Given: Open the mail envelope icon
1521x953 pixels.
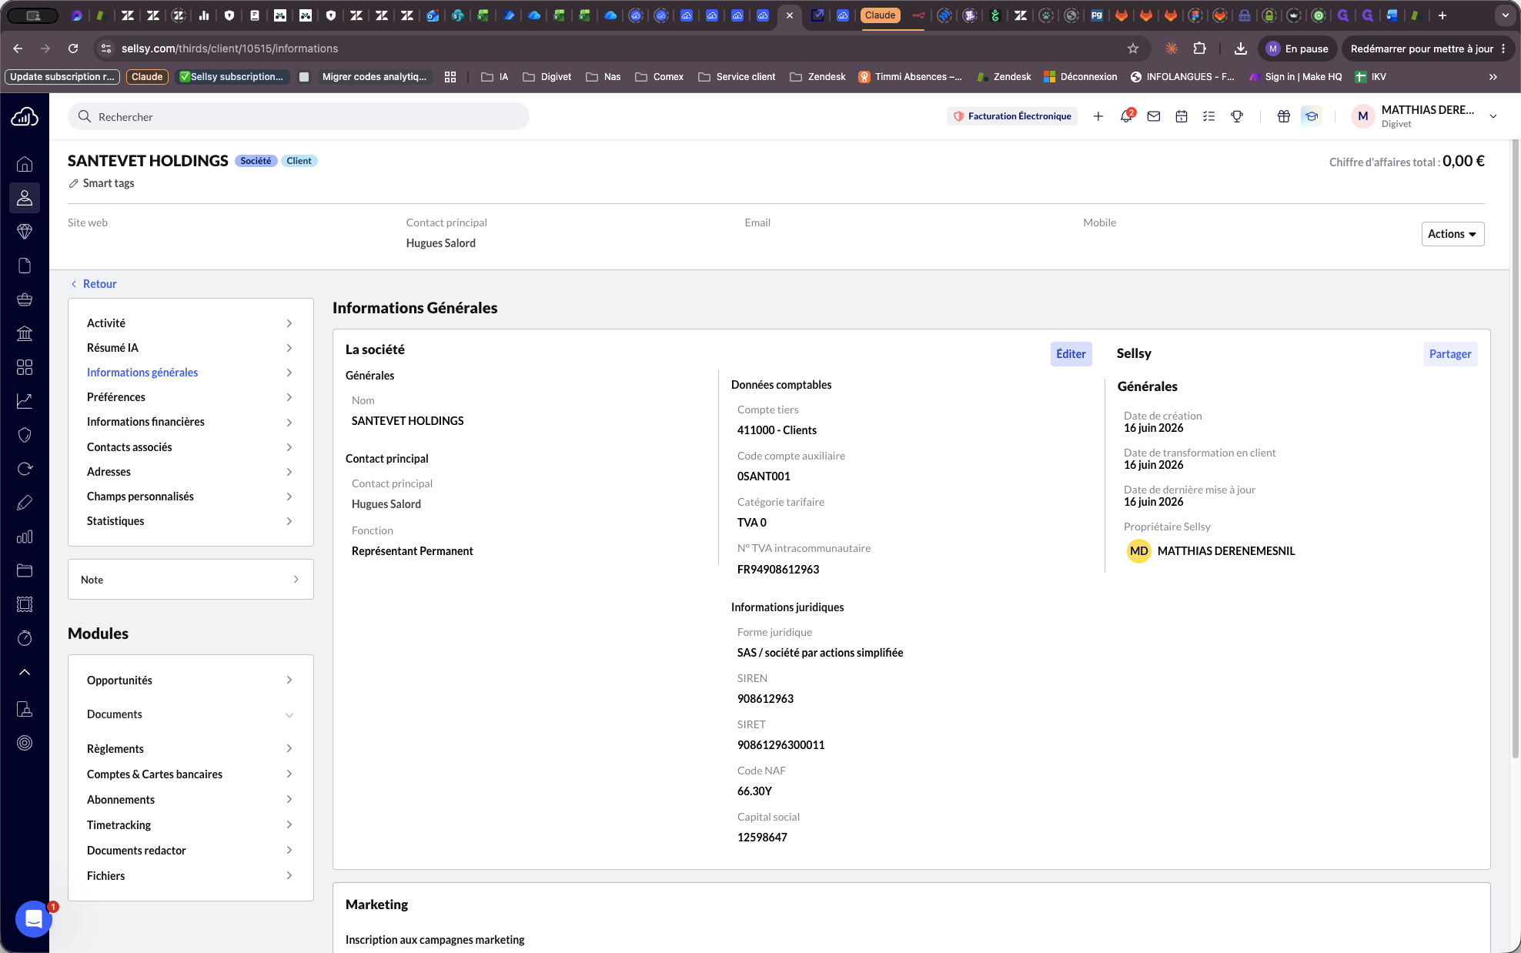Looking at the screenshot, I should pos(1154,116).
